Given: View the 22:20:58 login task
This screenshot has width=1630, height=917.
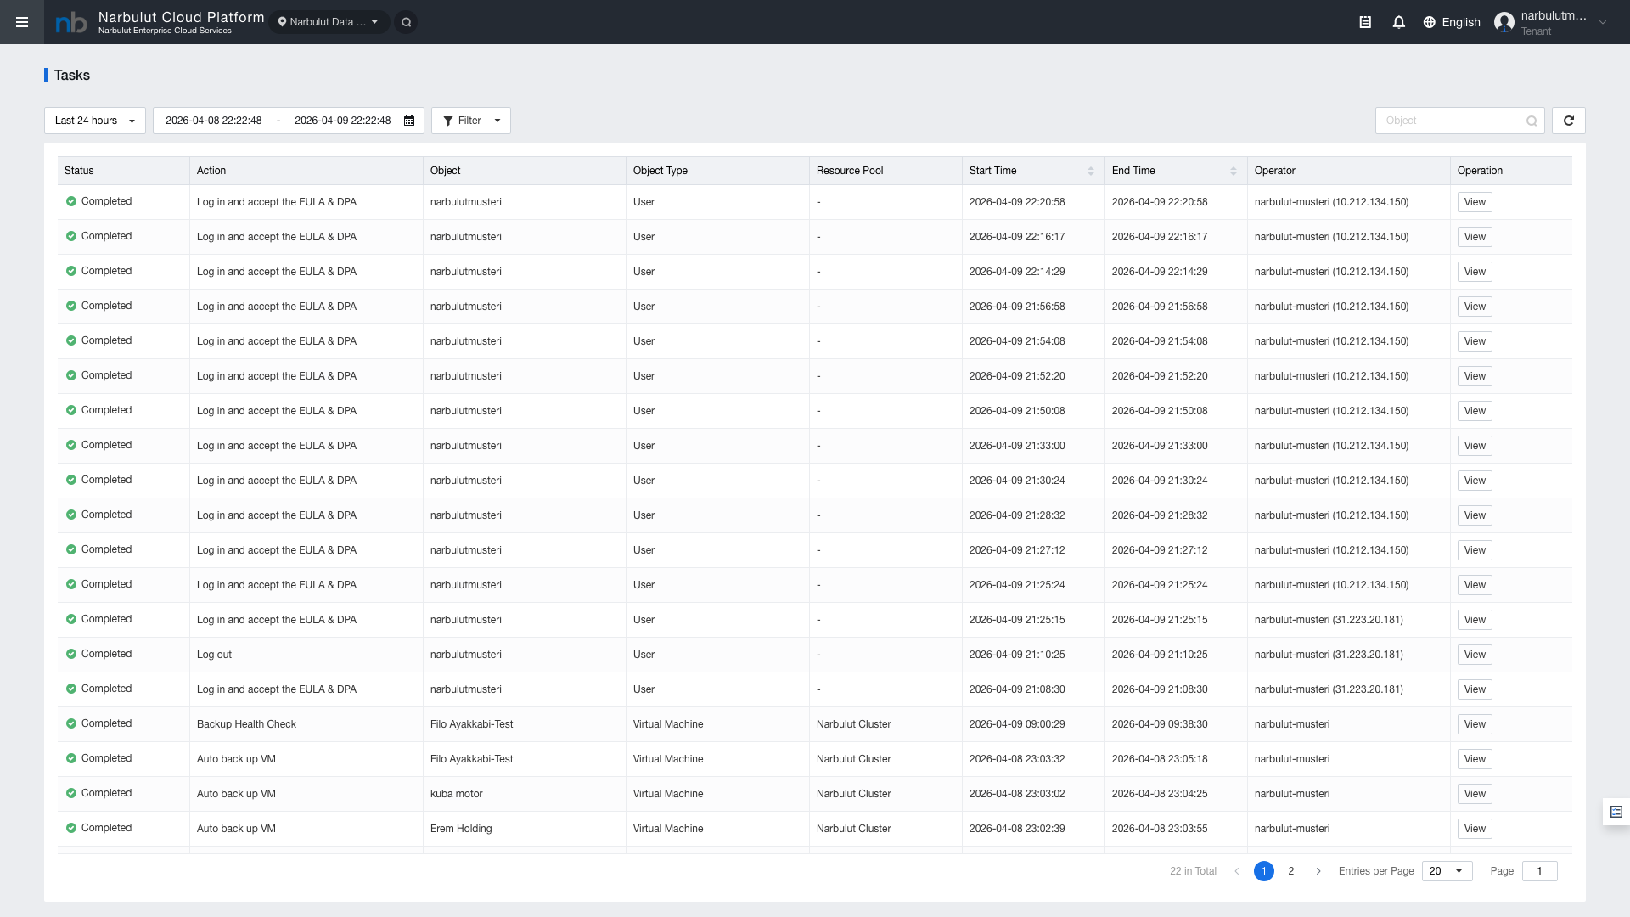Looking at the screenshot, I should tap(1475, 202).
